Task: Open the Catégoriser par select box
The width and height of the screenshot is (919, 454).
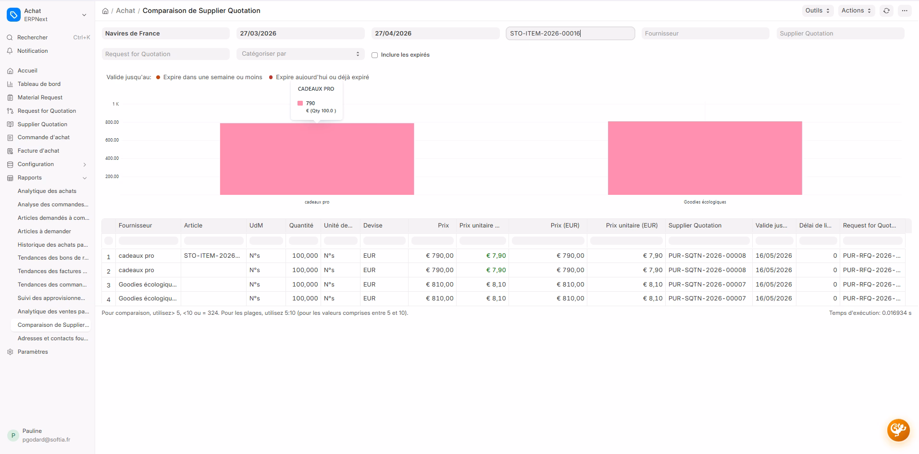Action: pyautogui.click(x=300, y=54)
